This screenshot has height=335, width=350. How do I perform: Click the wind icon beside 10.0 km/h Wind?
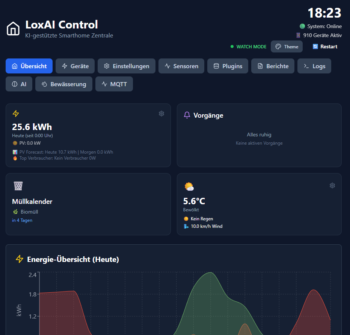click(186, 226)
